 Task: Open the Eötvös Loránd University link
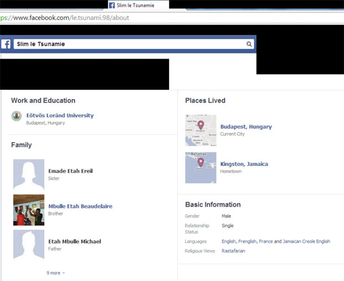click(60, 116)
